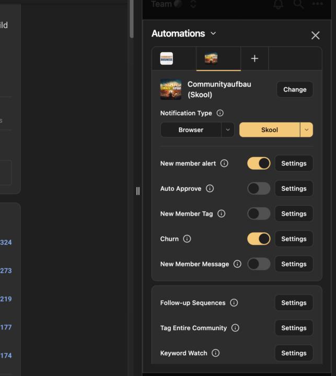Click the value 177 in left list
This screenshot has width=336, height=376.
coord(6,327)
